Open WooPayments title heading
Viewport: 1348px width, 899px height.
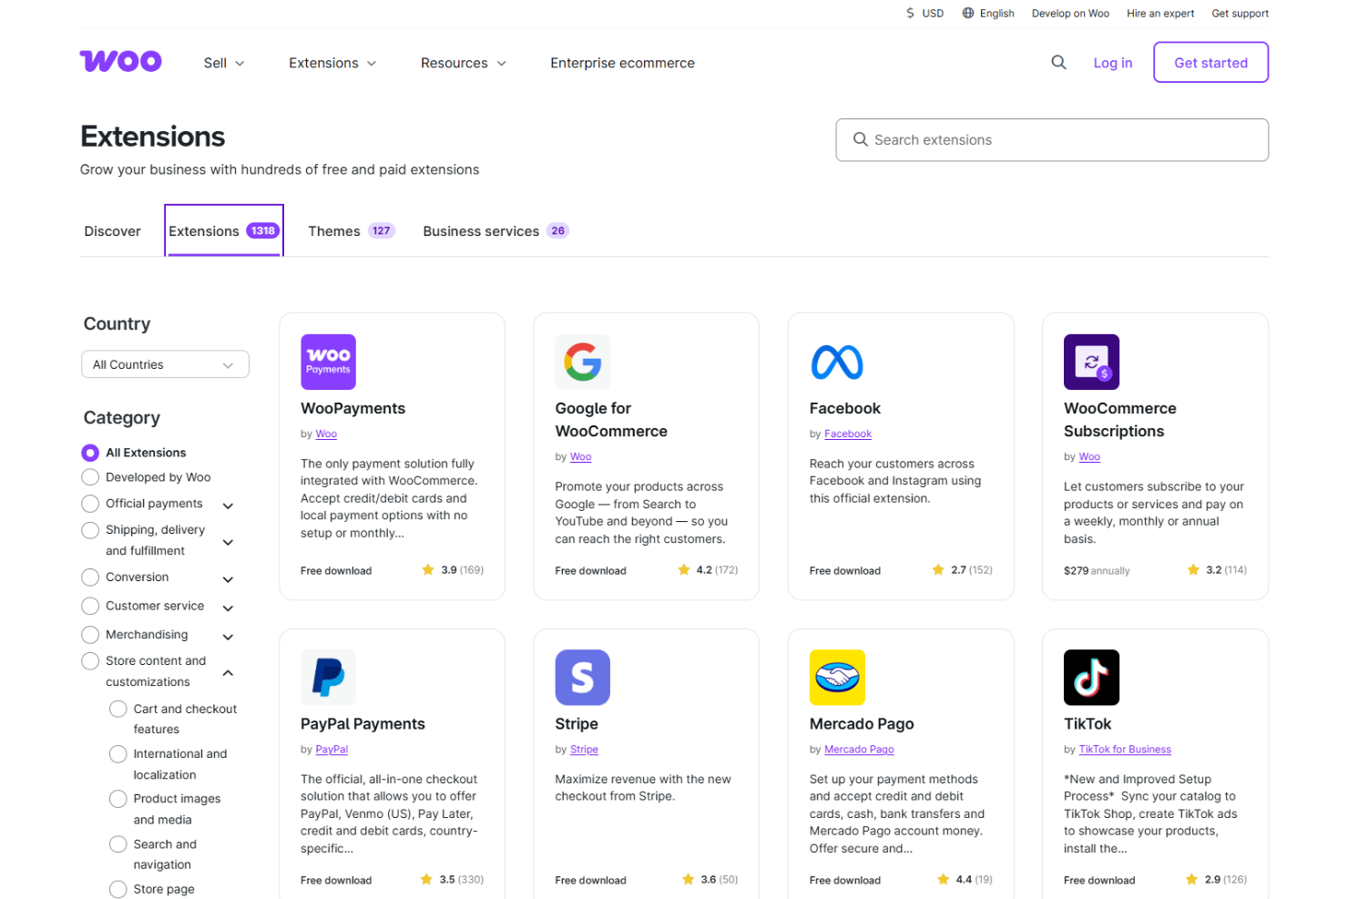[352, 409]
